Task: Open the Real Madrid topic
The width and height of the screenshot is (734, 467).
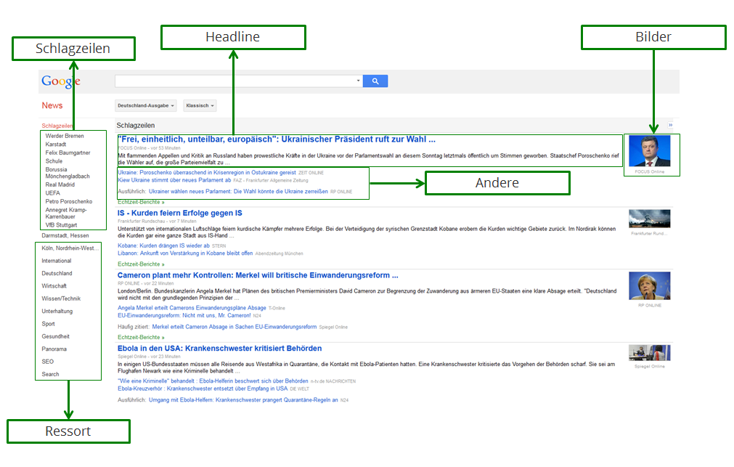Action: pyautogui.click(x=60, y=184)
